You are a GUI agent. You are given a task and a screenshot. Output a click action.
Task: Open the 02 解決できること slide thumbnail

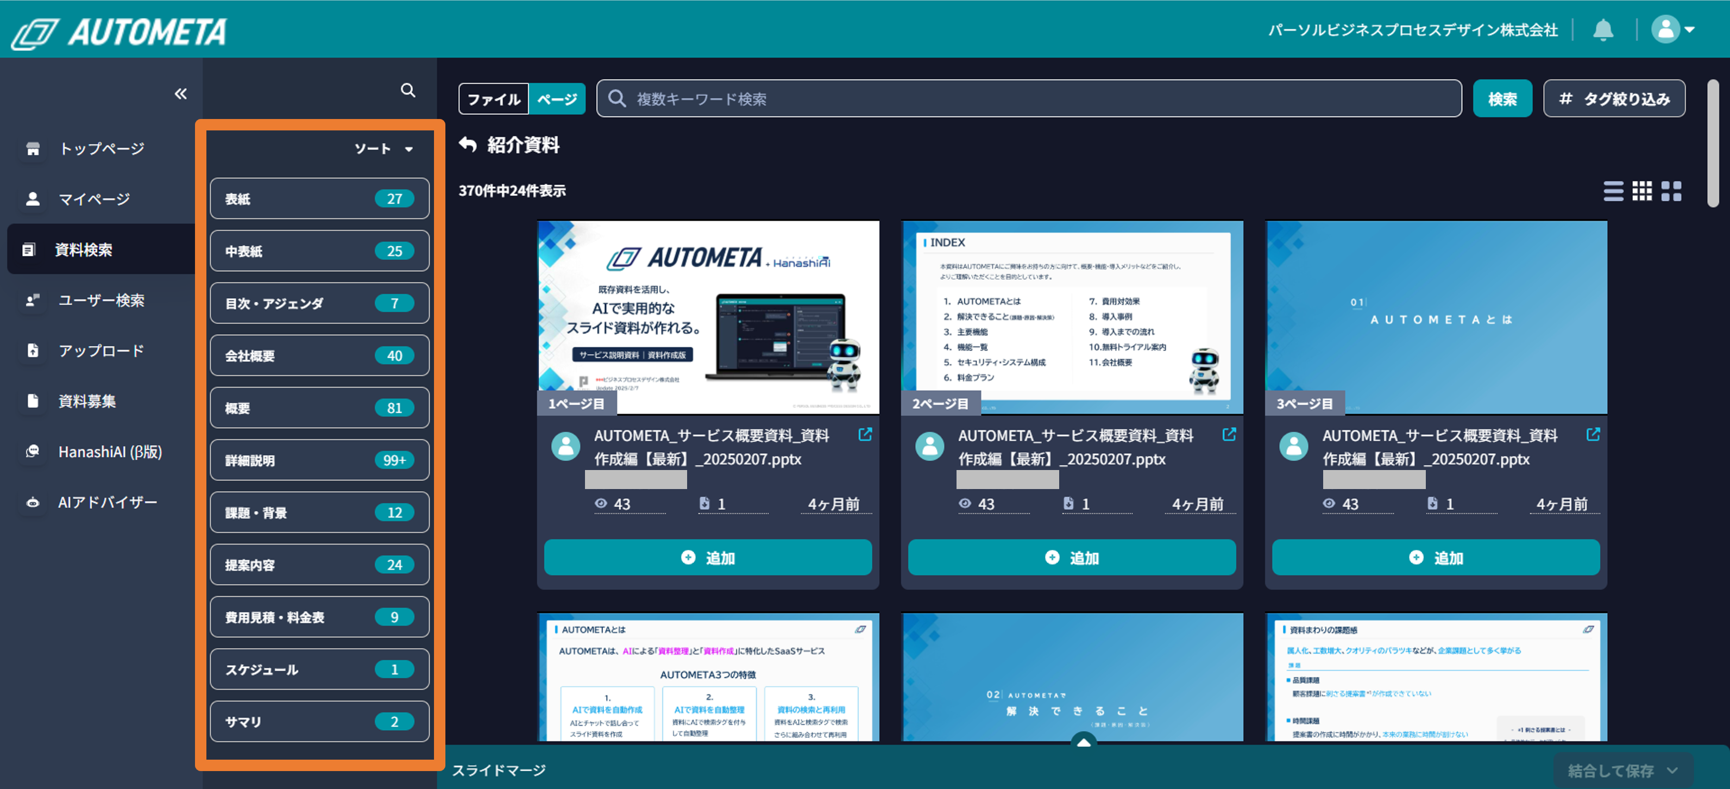(x=1073, y=677)
